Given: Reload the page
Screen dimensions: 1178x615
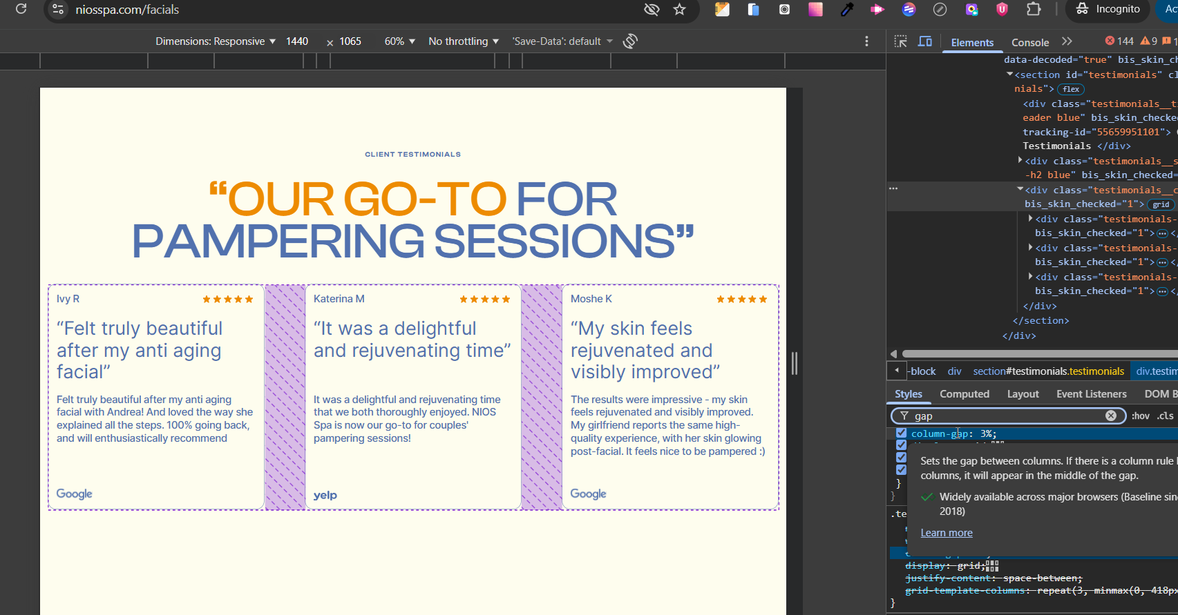Looking at the screenshot, I should coord(21,10).
